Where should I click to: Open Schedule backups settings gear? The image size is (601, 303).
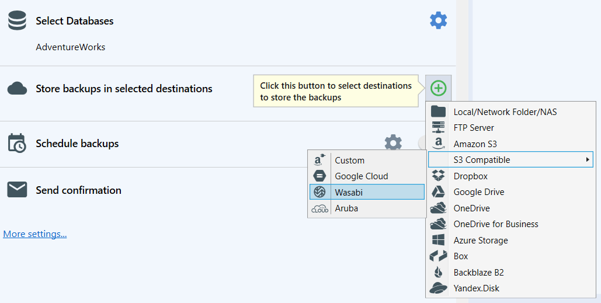(393, 143)
